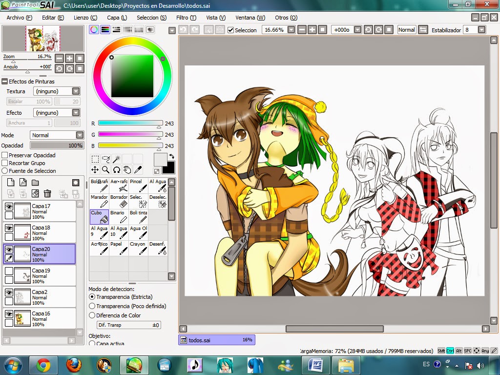Clear the layer with eraser icon
This screenshot has height=375, width=500.
tap(35, 193)
